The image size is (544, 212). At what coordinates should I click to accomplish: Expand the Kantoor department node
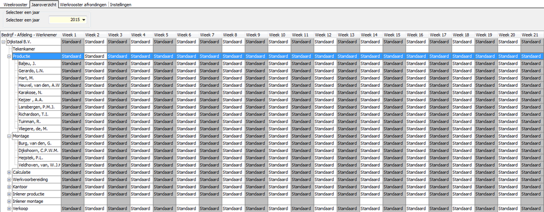(x=9, y=187)
